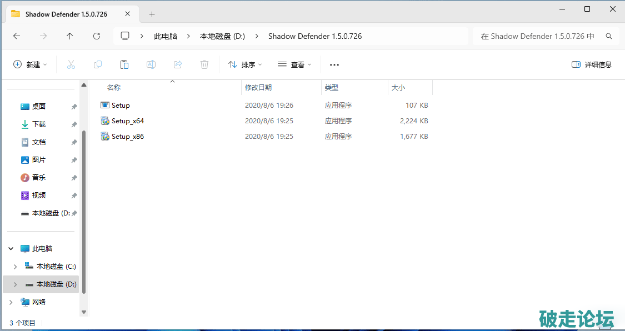Open the 查看 view dropdown

294,64
